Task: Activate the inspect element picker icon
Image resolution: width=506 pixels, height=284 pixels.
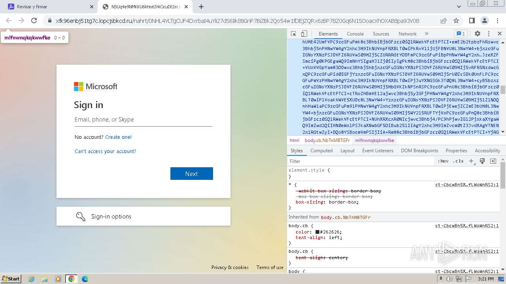Action: (x=293, y=34)
